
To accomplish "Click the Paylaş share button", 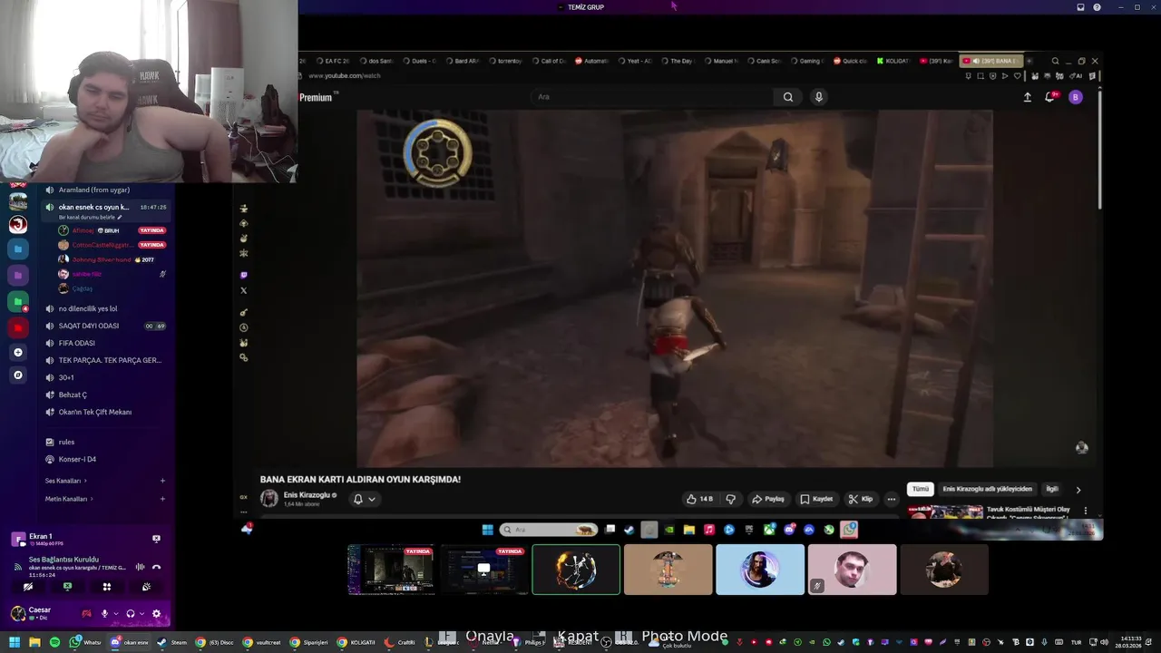I will point(767,499).
